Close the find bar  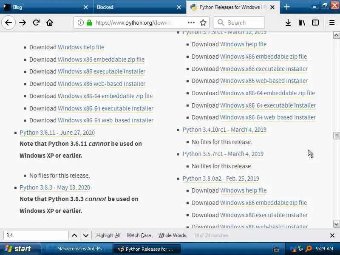[332, 235]
